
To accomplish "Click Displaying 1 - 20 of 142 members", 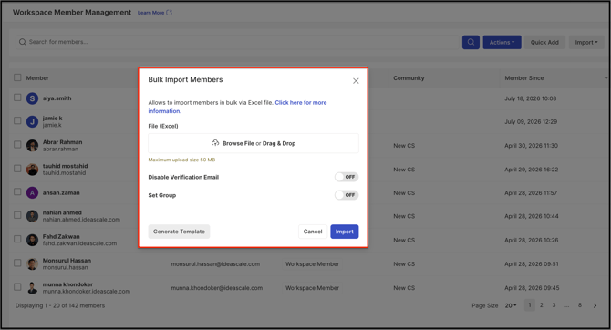I will tap(60, 305).
